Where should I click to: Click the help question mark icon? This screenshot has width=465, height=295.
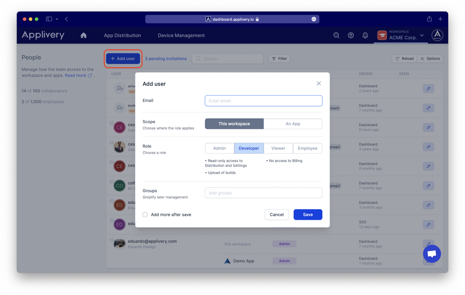(351, 35)
